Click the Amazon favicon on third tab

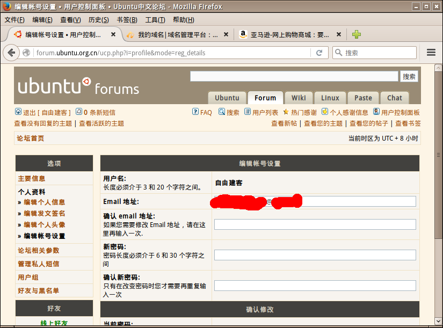[x=243, y=34]
